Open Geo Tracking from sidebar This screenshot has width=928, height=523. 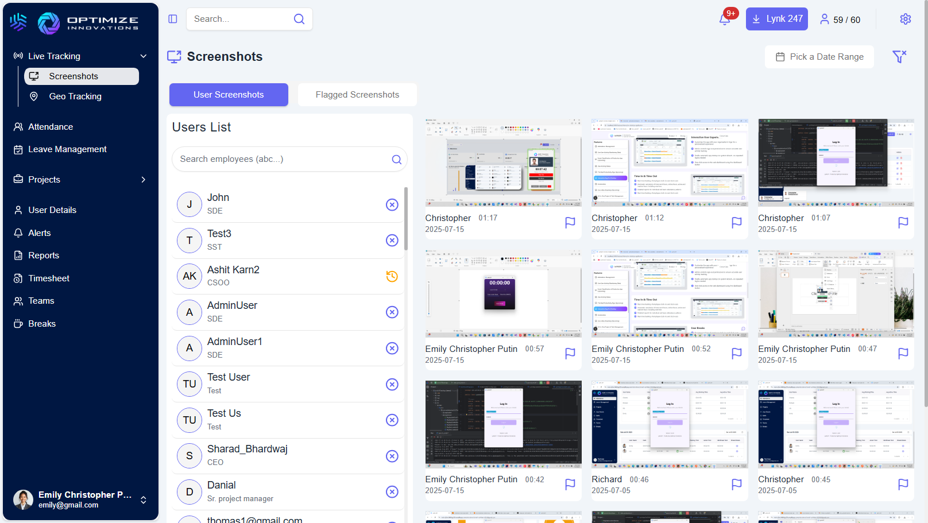point(75,96)
